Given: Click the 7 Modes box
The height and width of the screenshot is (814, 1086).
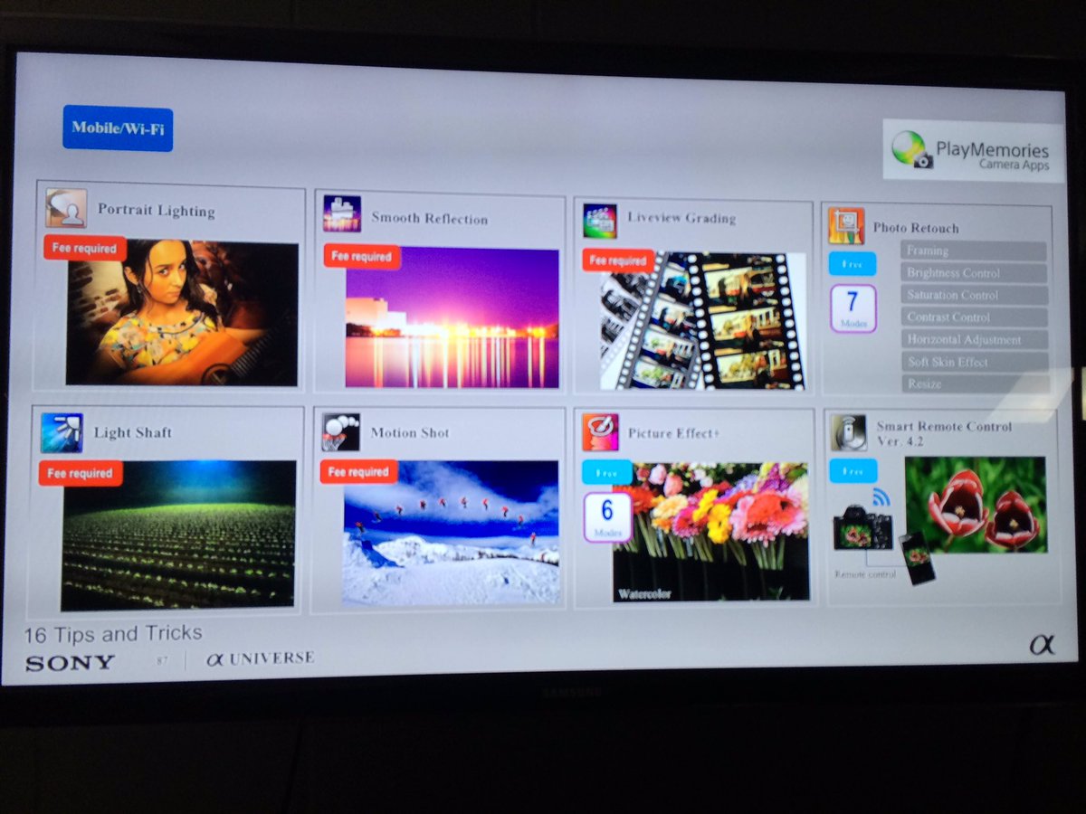Looking at the screenshot, I should coord(853,308).
